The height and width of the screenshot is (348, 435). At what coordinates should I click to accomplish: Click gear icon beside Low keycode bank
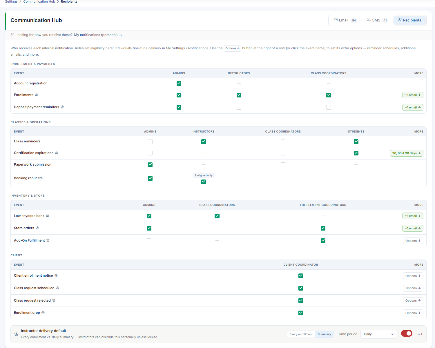pyautogui.click(x=48, y=215)
